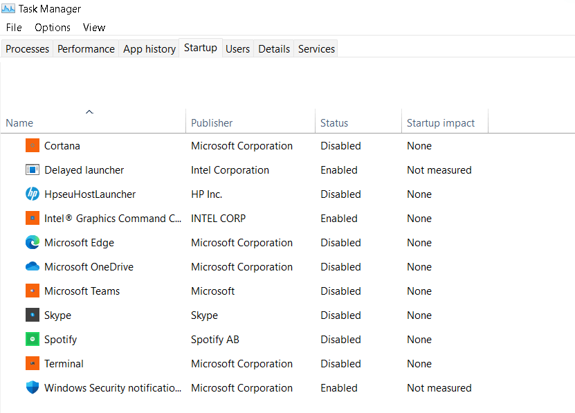Click the Microsoft Edge icon
The height and width of the screenshot is (413, 575).
(x=32, y=243)
